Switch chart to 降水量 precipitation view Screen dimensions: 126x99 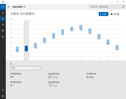(115, 14)
